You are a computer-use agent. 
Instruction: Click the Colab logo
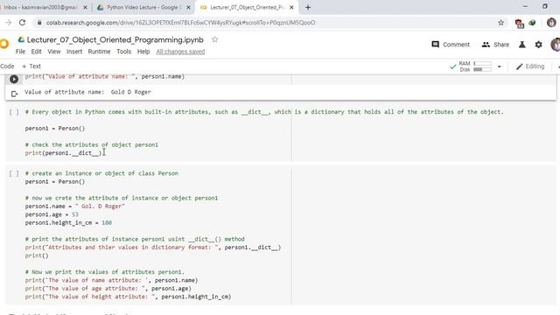pos(4,44)
